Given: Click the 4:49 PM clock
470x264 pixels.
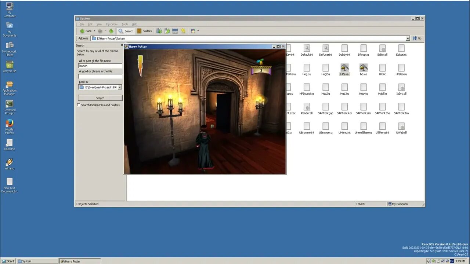Looking at the screenshot, I should point(460,261).
